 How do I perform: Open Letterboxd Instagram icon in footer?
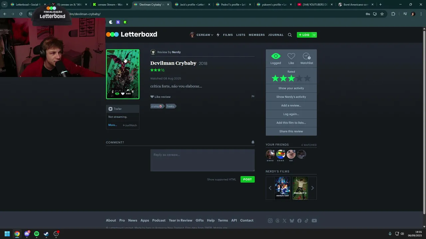click(x=270, y=221)
